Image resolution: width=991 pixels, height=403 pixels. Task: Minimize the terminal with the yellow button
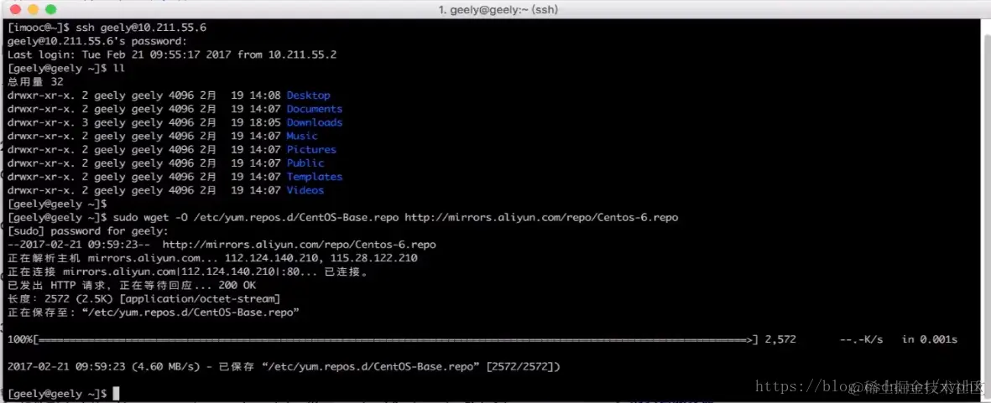(x=33, y=9)
